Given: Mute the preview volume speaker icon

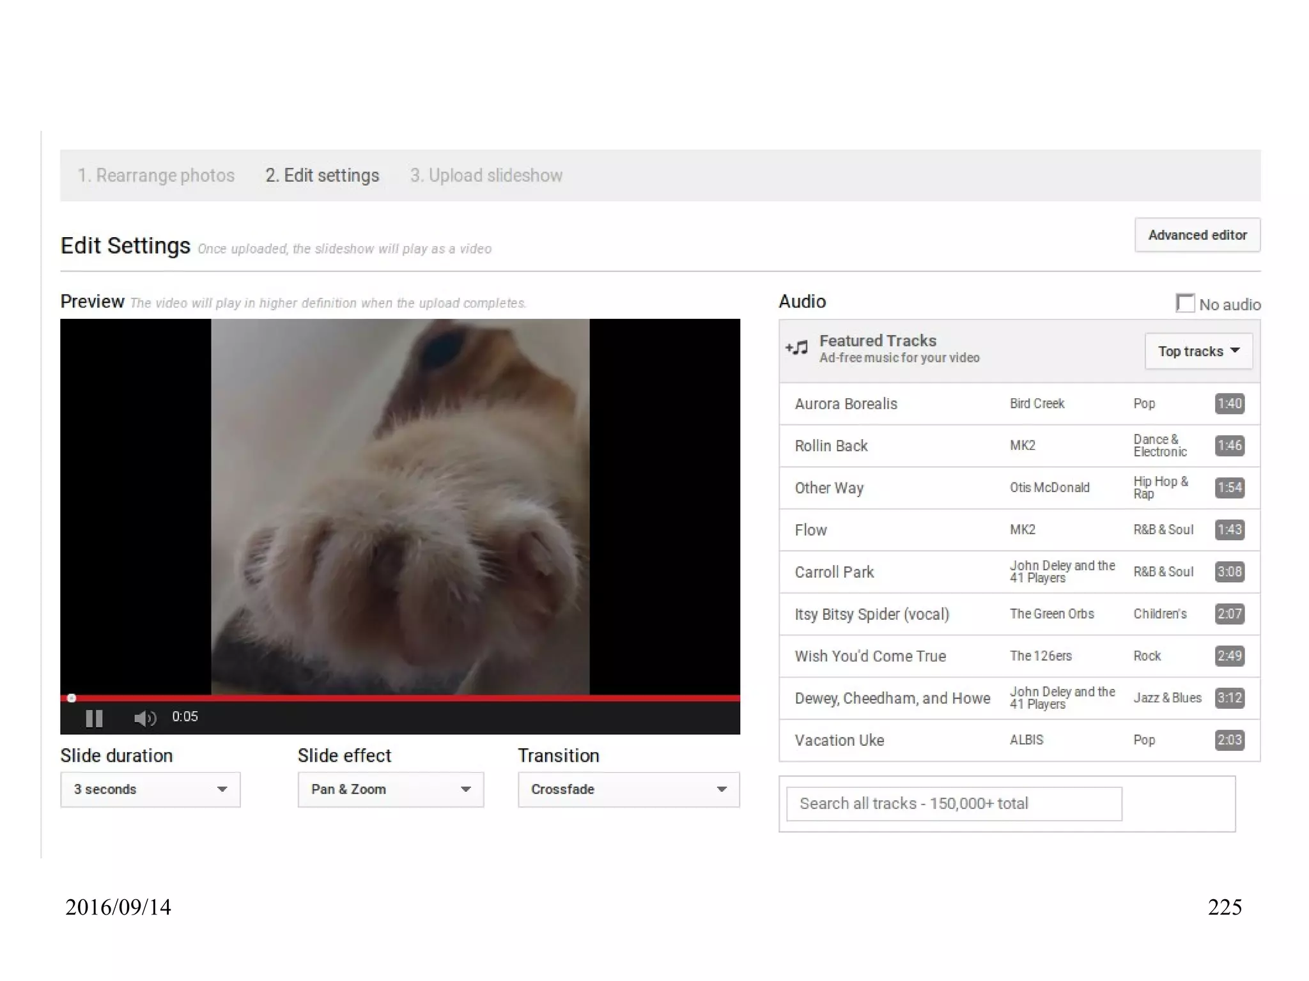Looking at the screenshot, I should [x=144, y=718].
